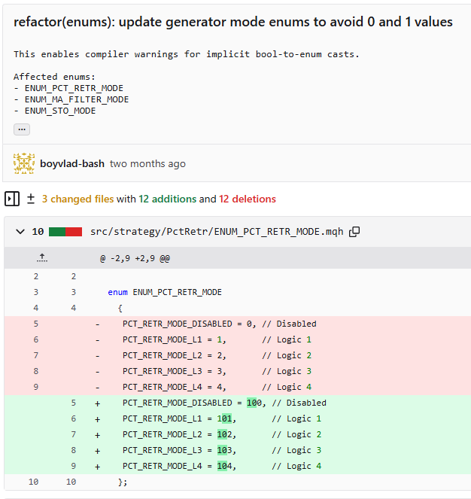Click the two months ago timestamp

147,163
